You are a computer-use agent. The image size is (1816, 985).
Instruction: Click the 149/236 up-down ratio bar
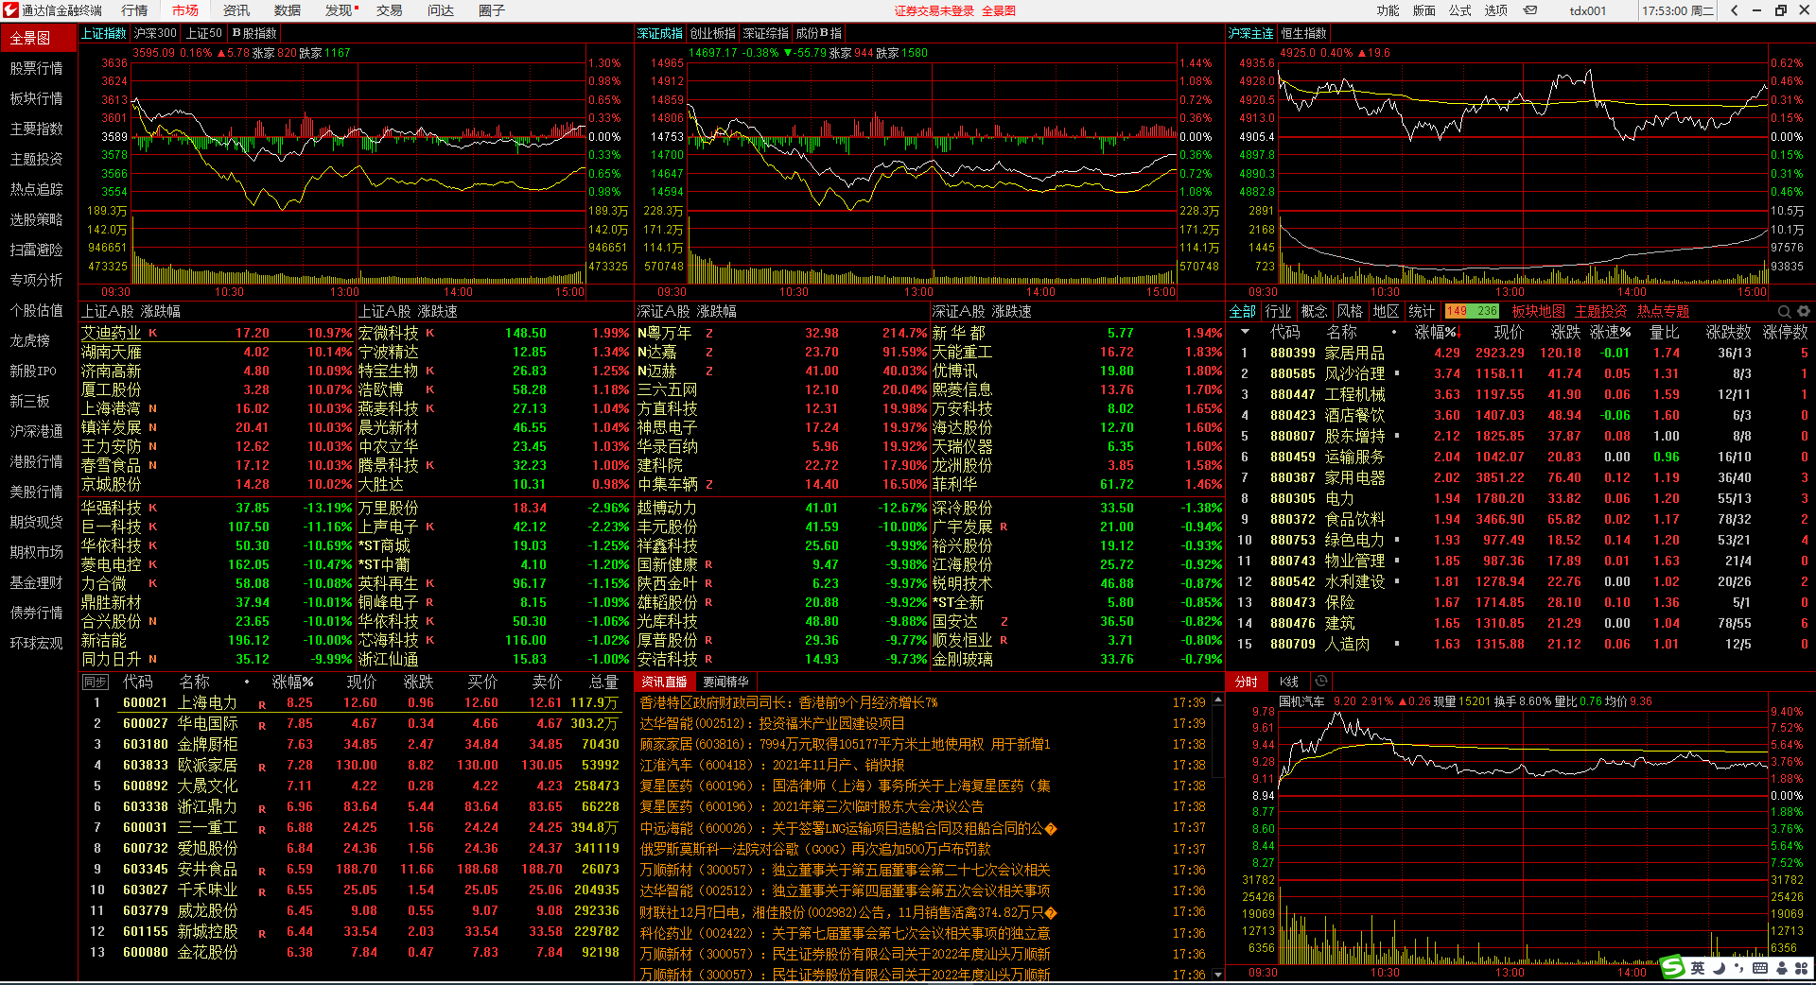1472,311
